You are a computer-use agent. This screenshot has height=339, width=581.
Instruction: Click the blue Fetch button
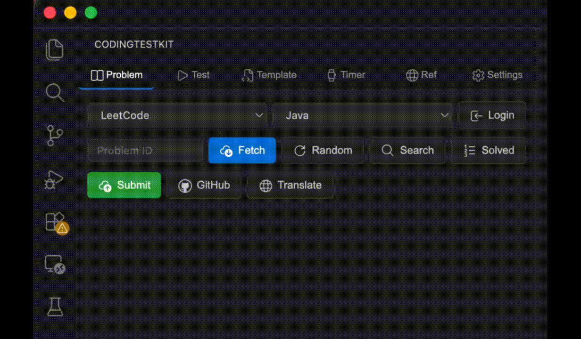pyautogui.click(x=242, y=151)
